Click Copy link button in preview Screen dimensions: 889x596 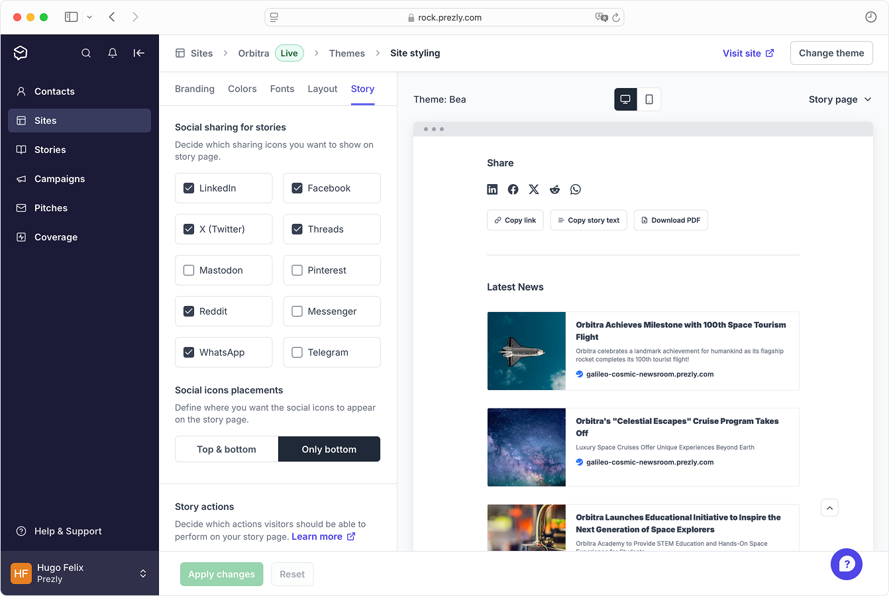click(515, 221)
